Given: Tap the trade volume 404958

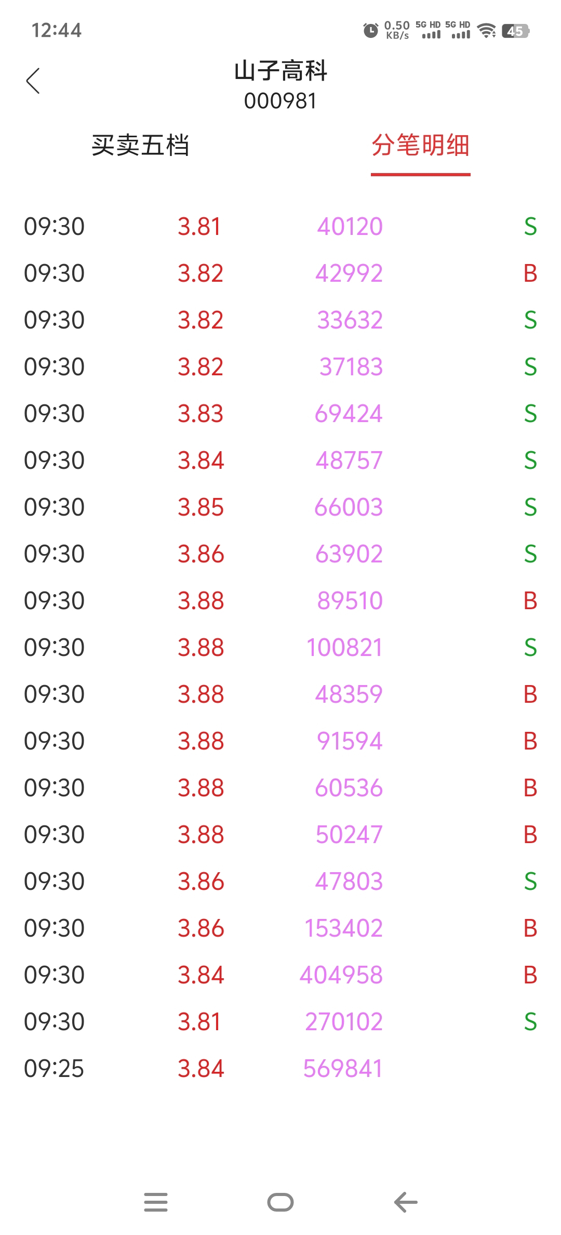Looking at the screenshot, I should pyautogui.click(x=341, y=975).
